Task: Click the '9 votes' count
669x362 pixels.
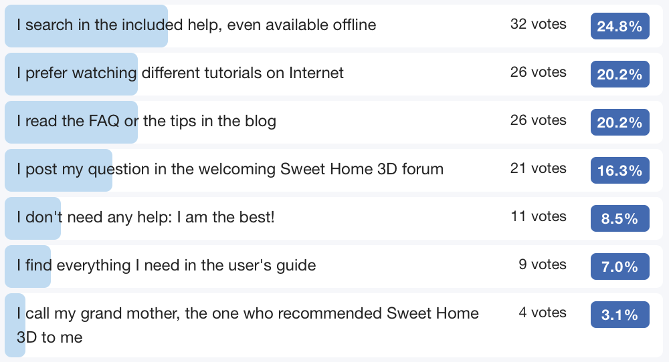Action: coord(542,264)
